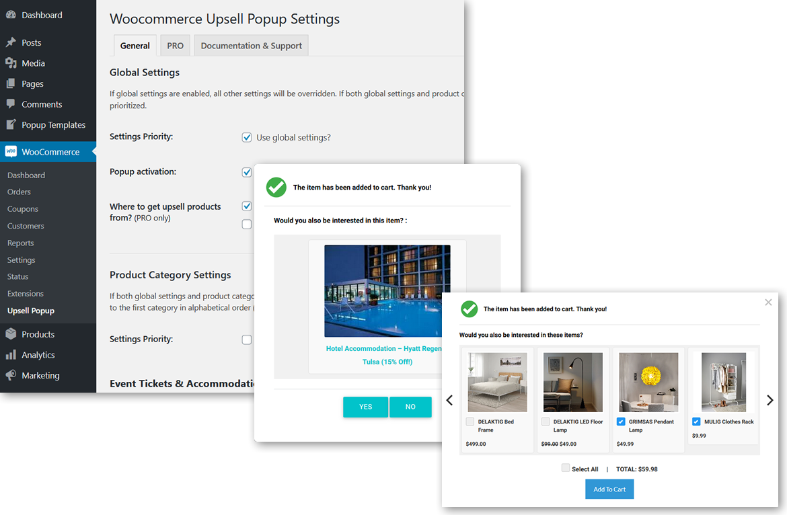
Task: Click the $499.00 bed frame price
Action: click(476, 444)
